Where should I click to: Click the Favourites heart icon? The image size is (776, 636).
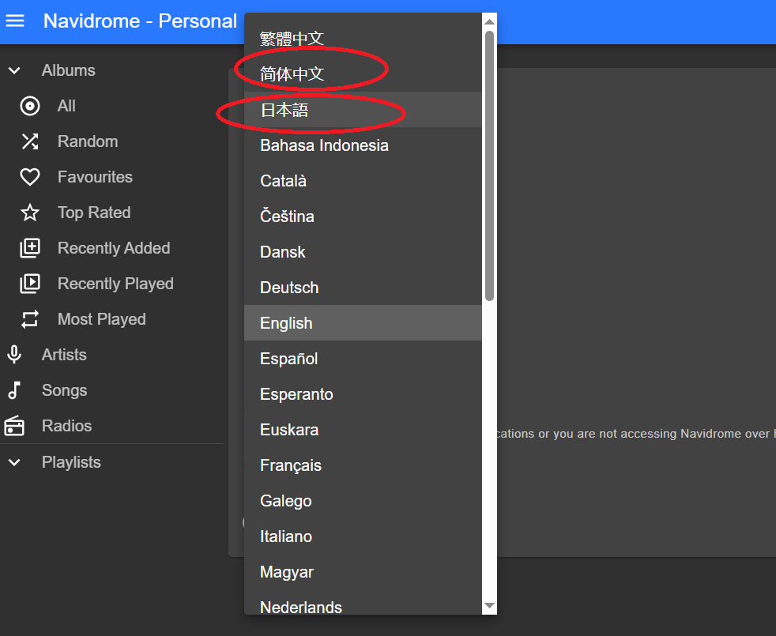point(30,177)
